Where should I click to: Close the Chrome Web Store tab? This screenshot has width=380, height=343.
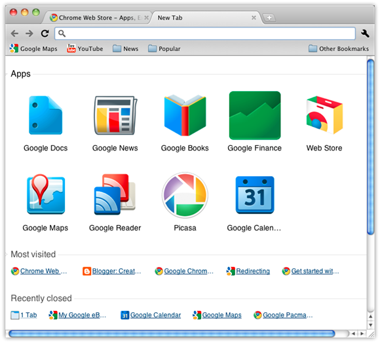tap(146, 18)
